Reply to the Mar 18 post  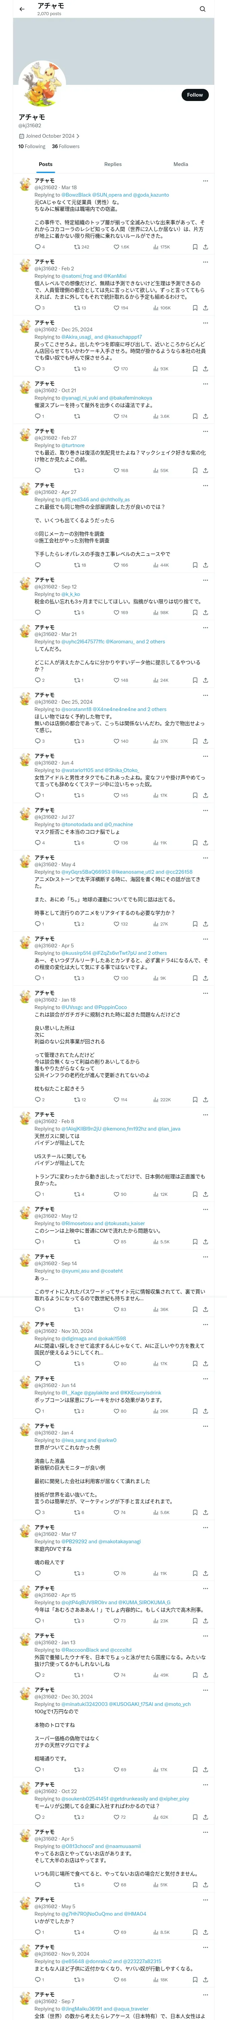38,247
